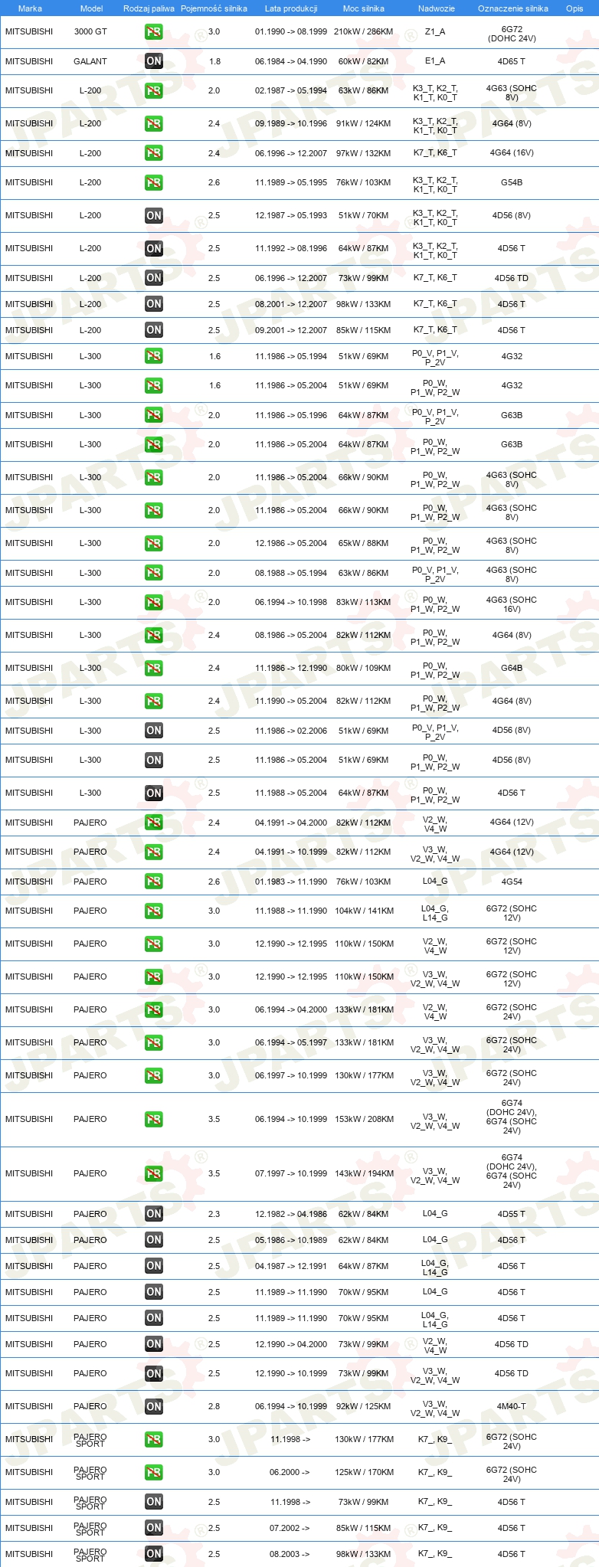This screenshot has width=599, height=1567.
Task: Click petrol icon for PAJERO 153kW / 208KM
Action: 154,1119
